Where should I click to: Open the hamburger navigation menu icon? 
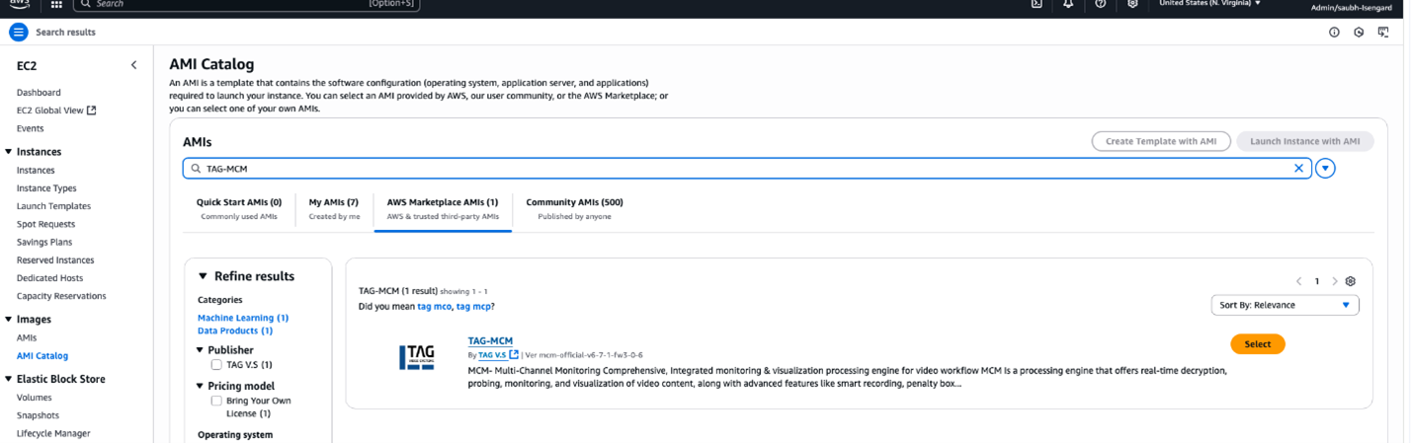coord(19,33)
